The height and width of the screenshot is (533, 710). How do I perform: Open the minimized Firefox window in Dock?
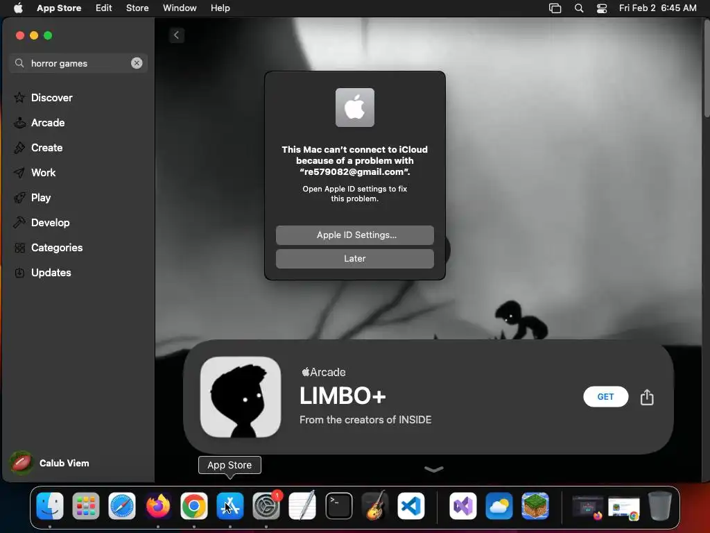588,507
